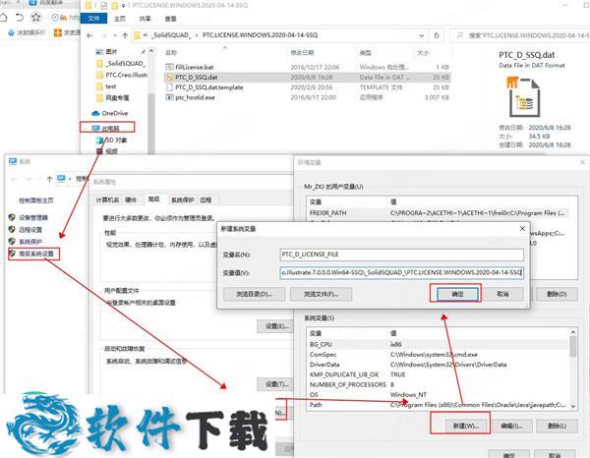Select ptc_hostid.exe application icon

pos(169,97)
